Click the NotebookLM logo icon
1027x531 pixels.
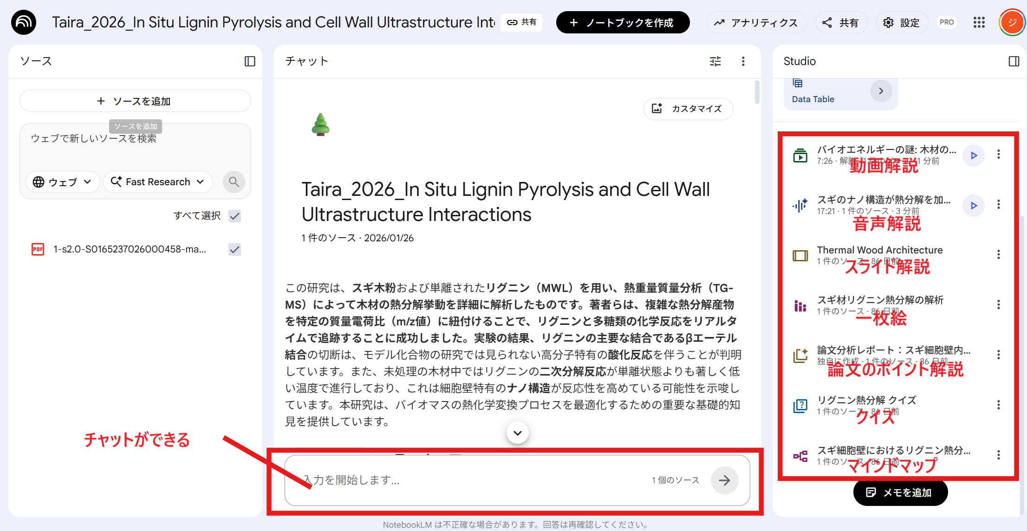tap(24, 22)
